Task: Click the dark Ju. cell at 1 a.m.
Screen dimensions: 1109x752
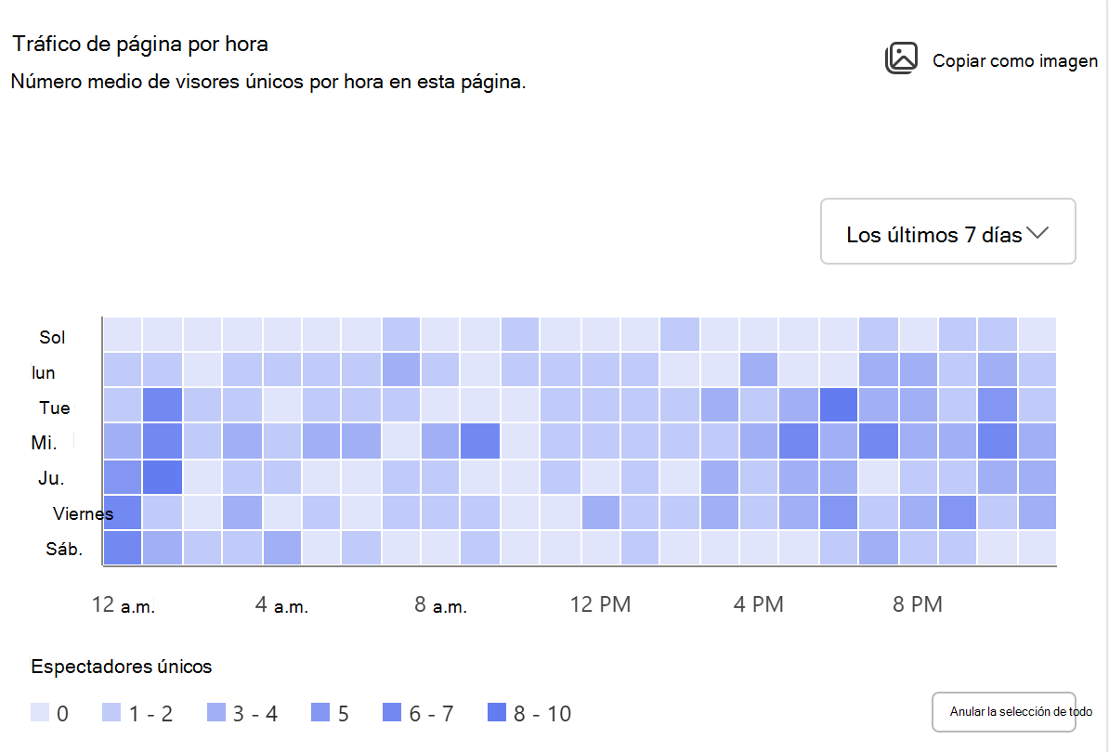Action: (x=163, y=477)
